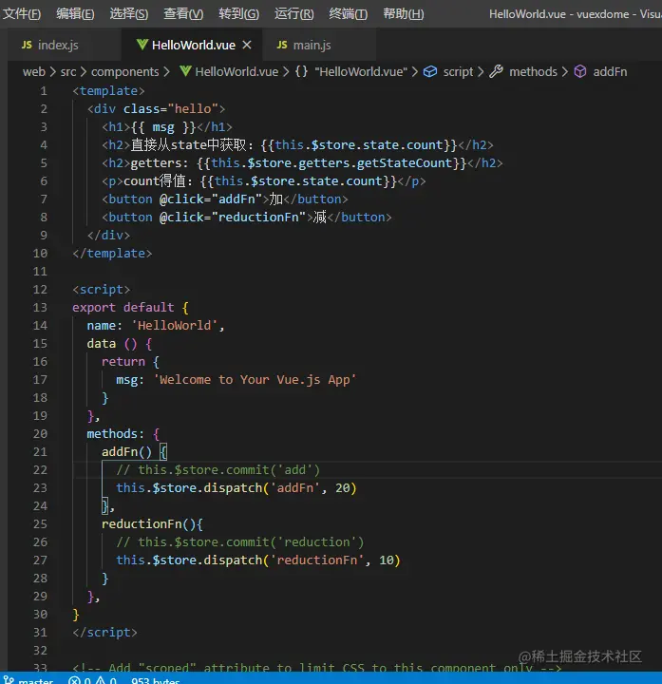This screenshot has height=684, width=662.
Task: Open the 选择(S) menu
Action: coord(128,14)
